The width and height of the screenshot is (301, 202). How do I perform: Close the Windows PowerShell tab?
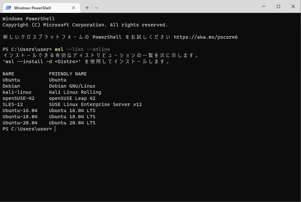click(74, 8)
